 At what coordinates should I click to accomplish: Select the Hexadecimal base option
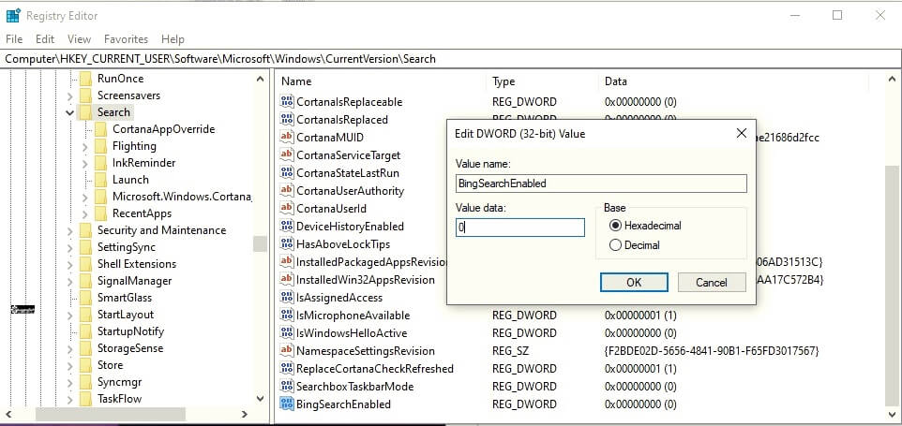pos(615,226)
